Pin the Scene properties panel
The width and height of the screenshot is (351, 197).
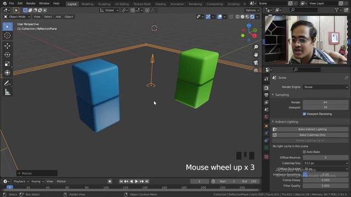[346, 78]
